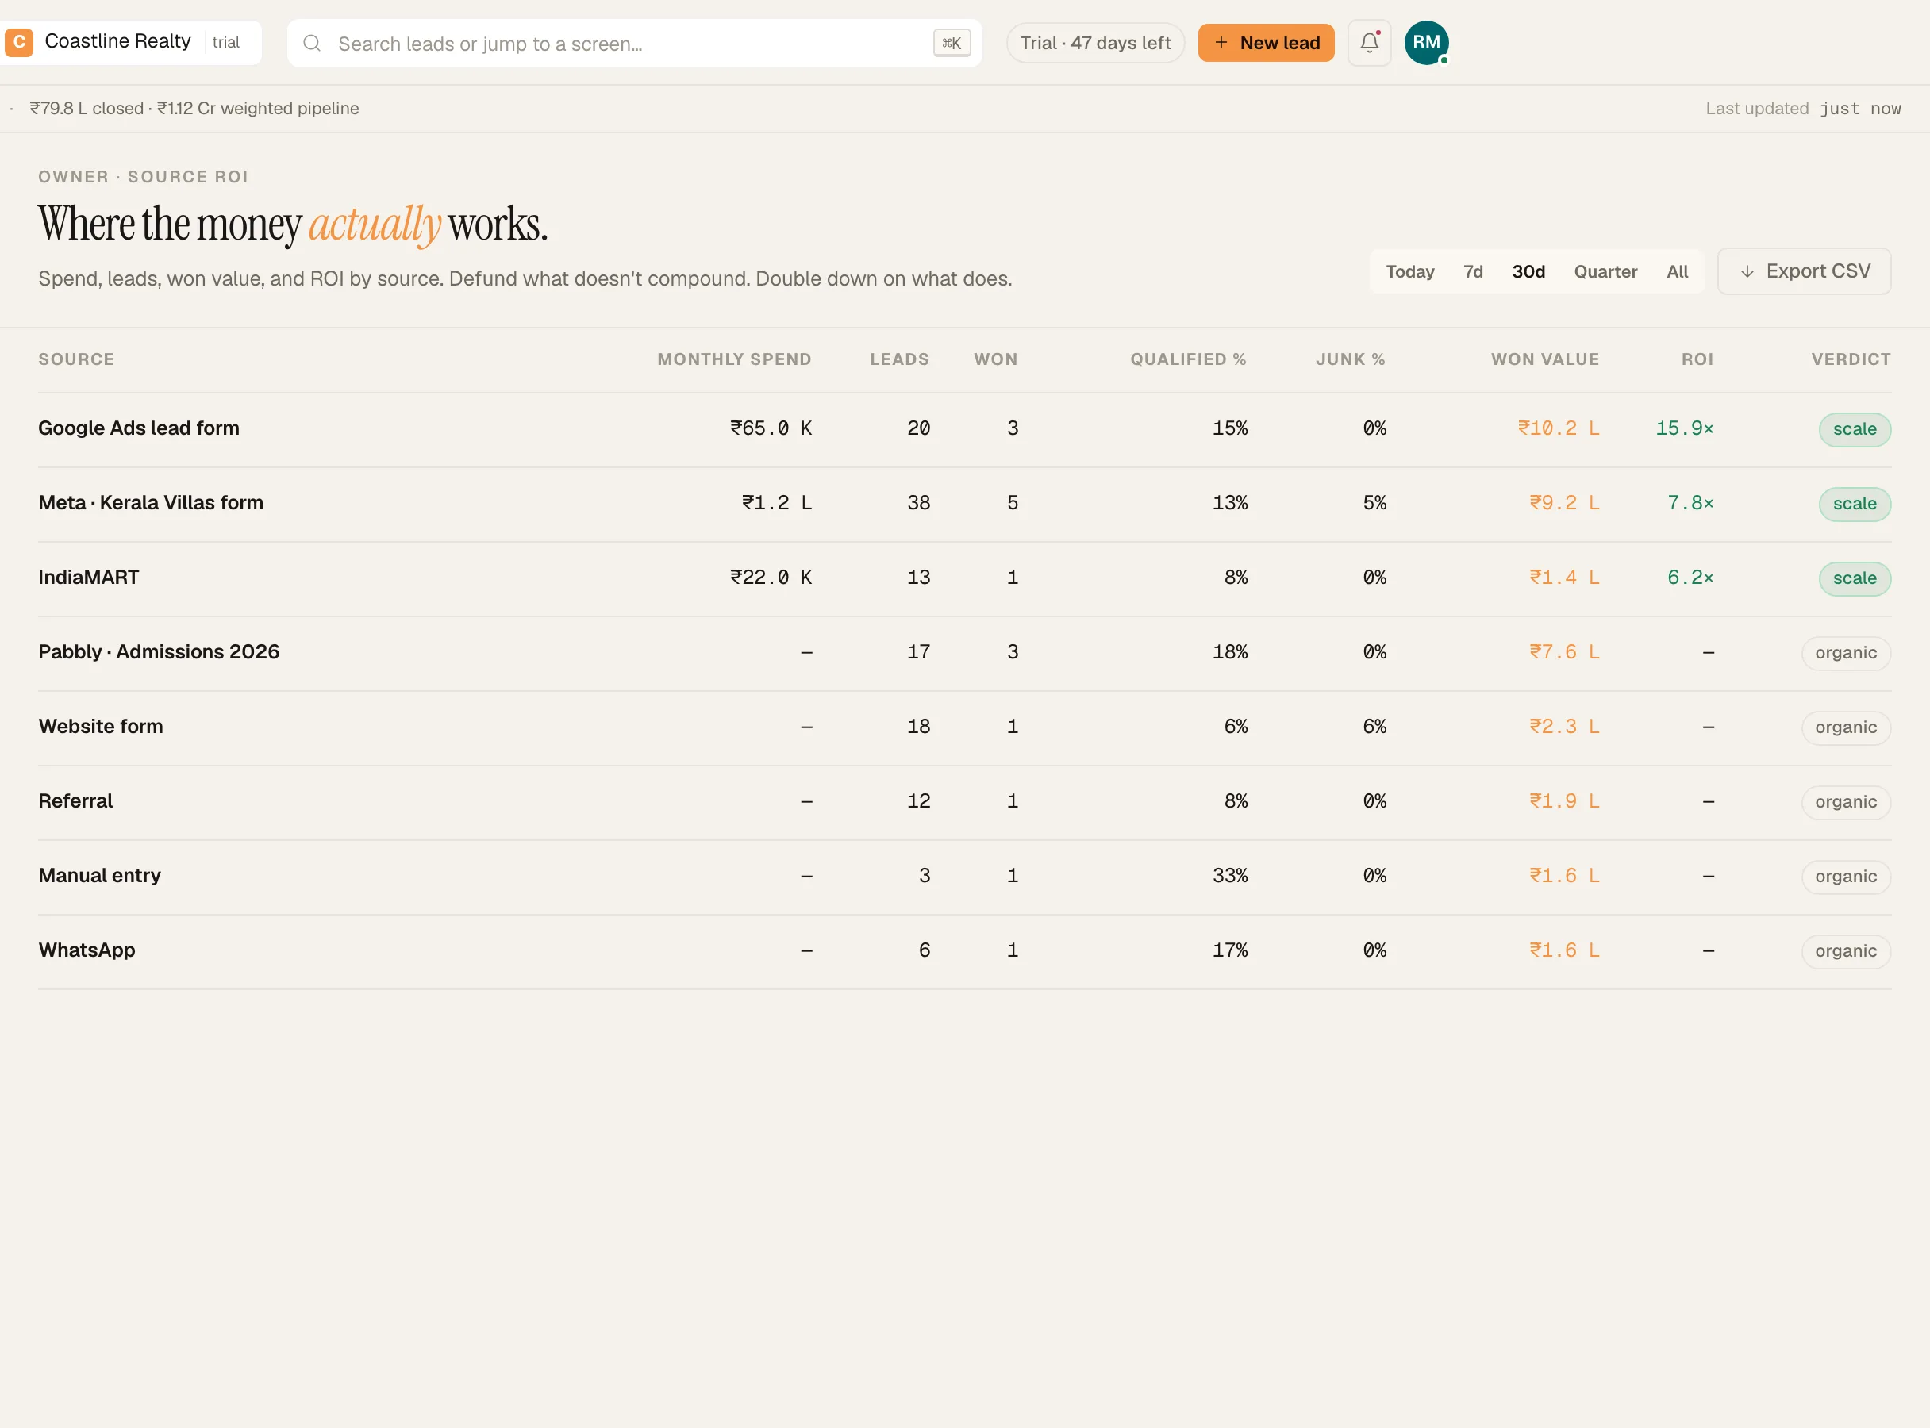This screenshot has height=1428, width=1930.
Task: Open the notifications bell
Action: [1369, 42]
